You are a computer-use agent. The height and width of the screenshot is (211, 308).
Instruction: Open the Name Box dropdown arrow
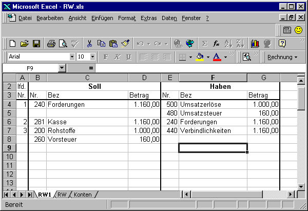(62, 68)
